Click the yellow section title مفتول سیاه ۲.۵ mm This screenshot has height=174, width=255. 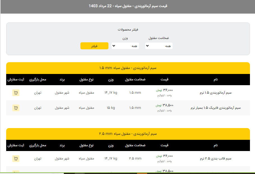tap(128, 134)
